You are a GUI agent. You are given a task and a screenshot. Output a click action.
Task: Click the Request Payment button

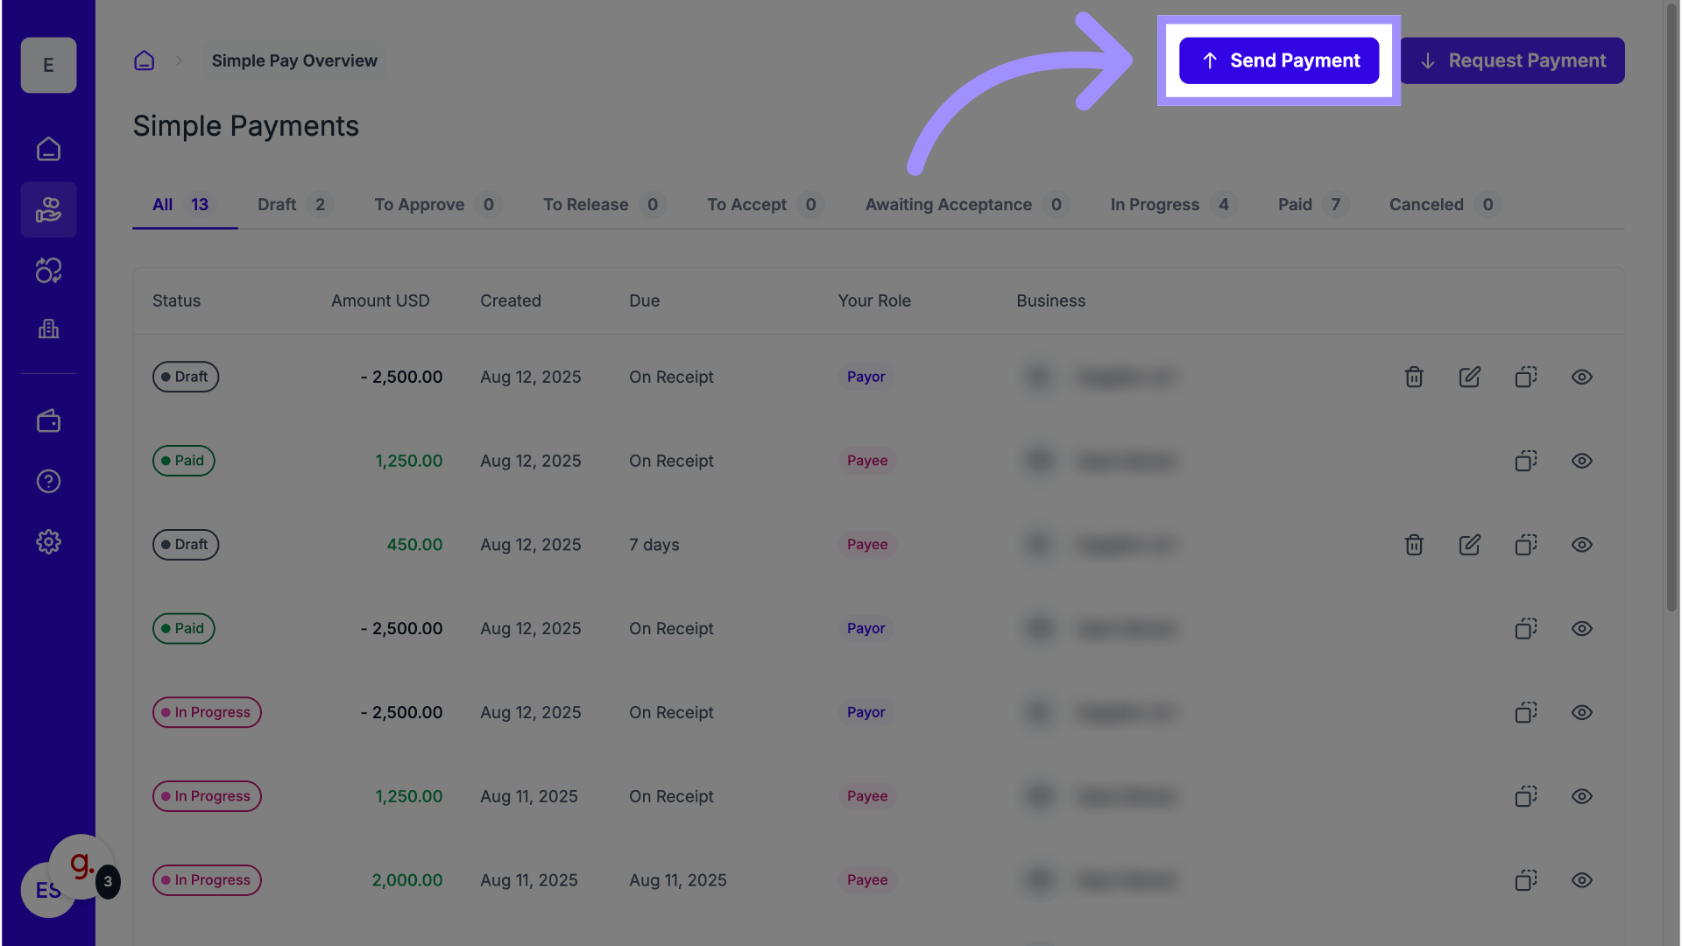click(x=1512, y=60)
